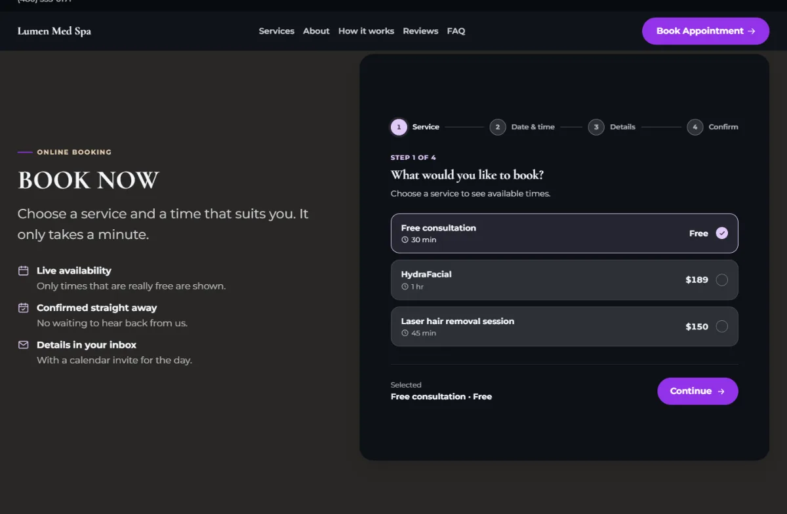787x514 pixels.
Task: Go to How it works section
Action: tap(366, 31)
